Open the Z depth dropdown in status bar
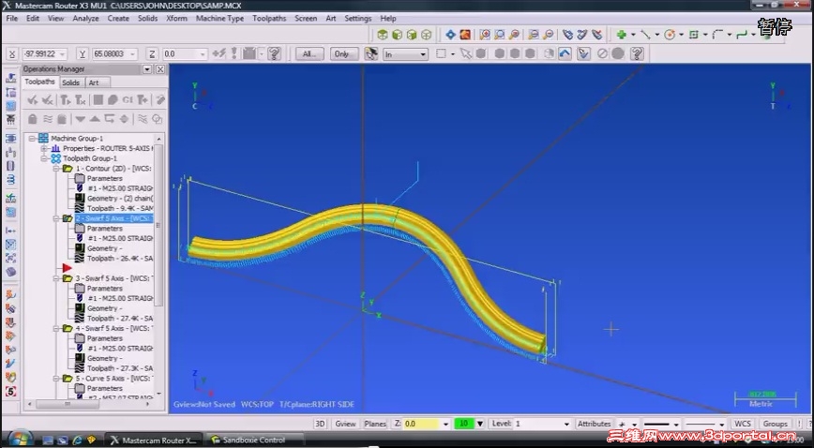 pos(445,424)
